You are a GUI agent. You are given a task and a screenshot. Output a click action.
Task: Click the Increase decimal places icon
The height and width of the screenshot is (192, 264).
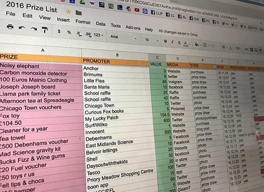point(88,35)
